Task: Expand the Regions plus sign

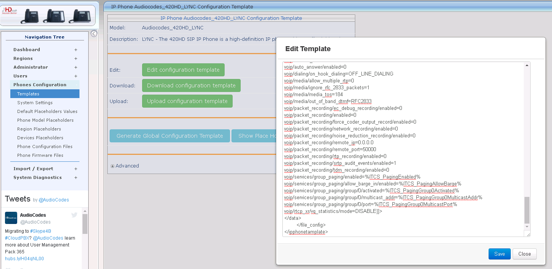Action: (x=76, y=58)
